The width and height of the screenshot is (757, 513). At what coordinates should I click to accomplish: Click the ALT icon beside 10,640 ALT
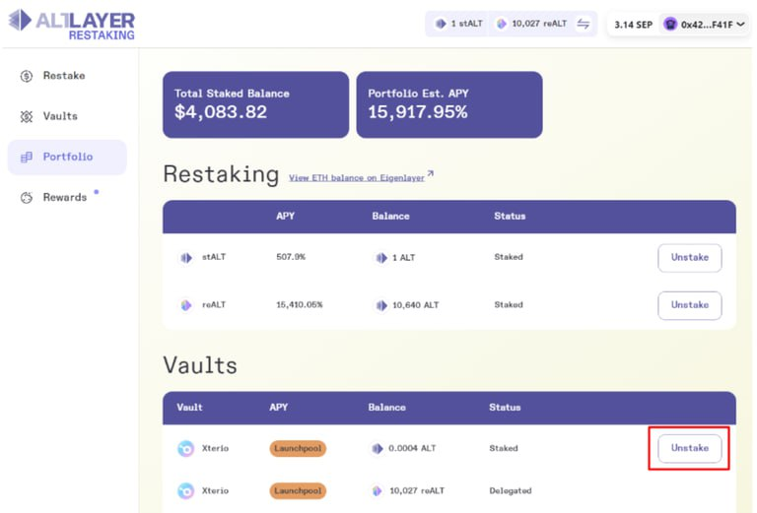(381, 305)
